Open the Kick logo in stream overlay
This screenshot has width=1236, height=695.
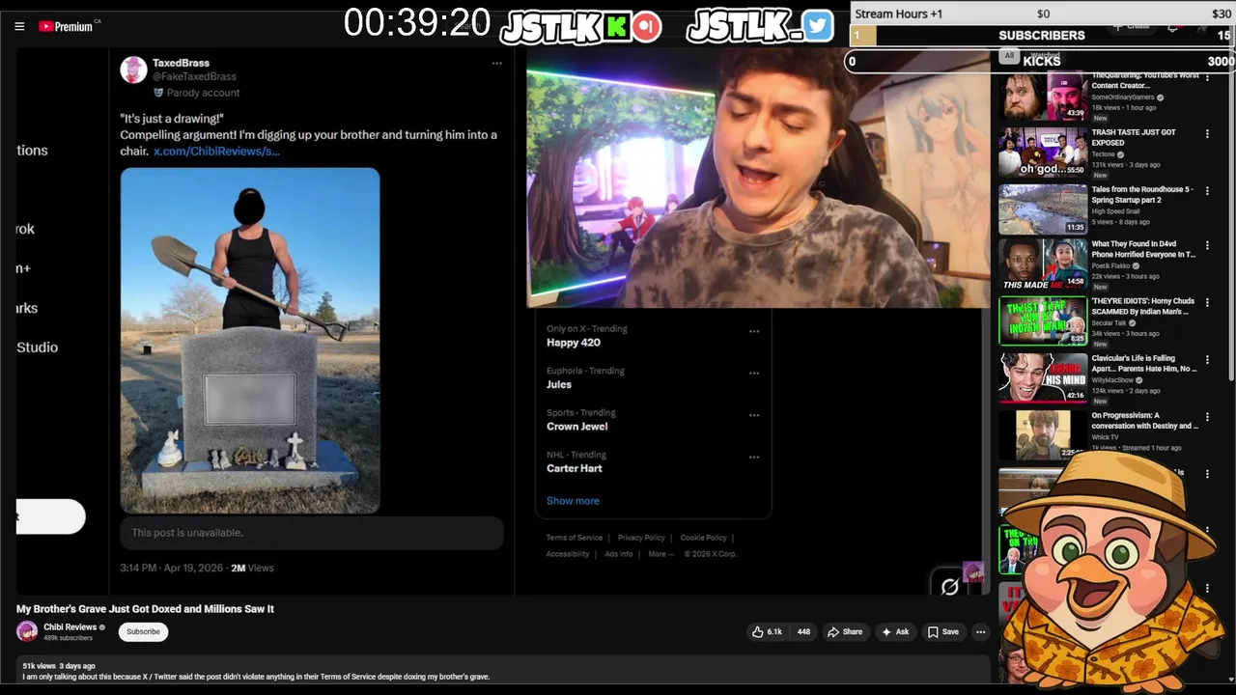point(616,27)
